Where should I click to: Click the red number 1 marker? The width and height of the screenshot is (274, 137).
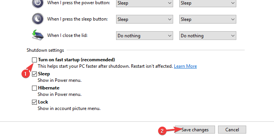(x=25, y=74)
